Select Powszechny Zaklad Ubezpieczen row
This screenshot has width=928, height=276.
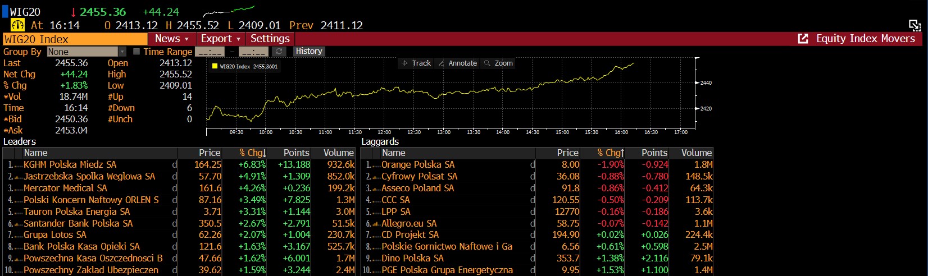pos(179,270)
